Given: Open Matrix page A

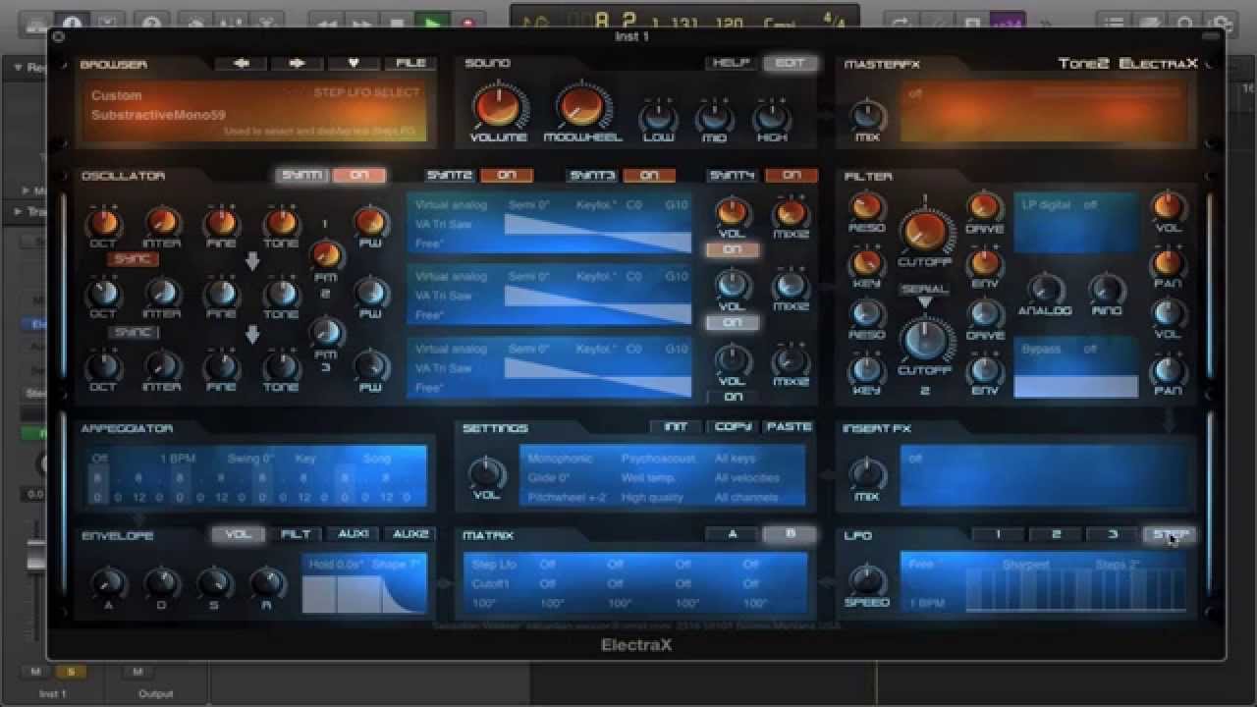Looking at the screenshot, I should (x=733, y=534).
